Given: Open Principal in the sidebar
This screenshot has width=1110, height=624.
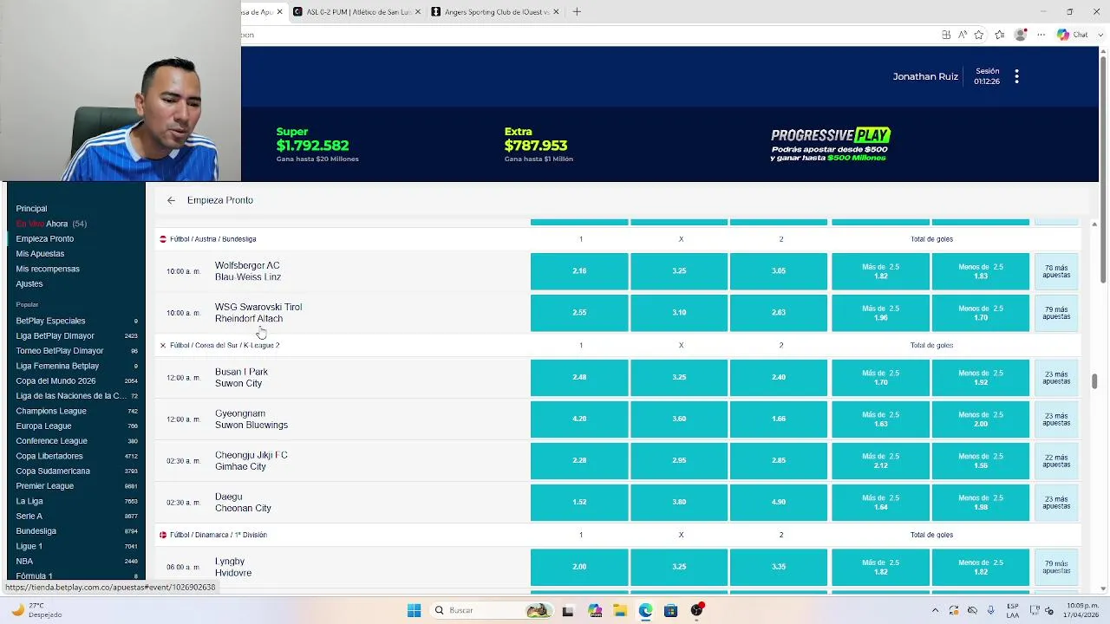Looking at the screenshot, I should pos(31,209).
